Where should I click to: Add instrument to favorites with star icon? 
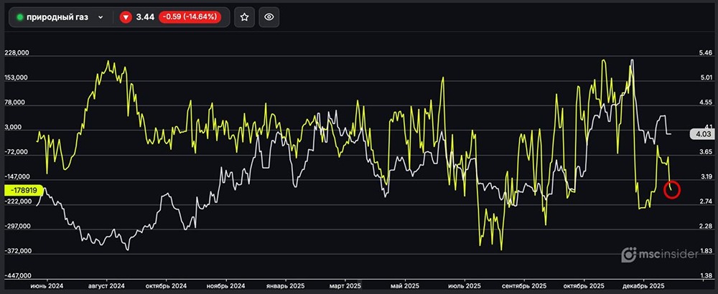[245, 17]
